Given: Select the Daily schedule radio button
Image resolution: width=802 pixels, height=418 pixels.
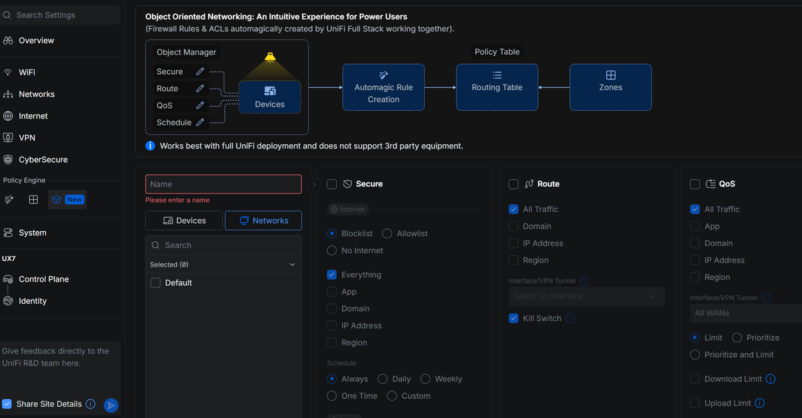Looking at the screenshot, I should point(382,379).
